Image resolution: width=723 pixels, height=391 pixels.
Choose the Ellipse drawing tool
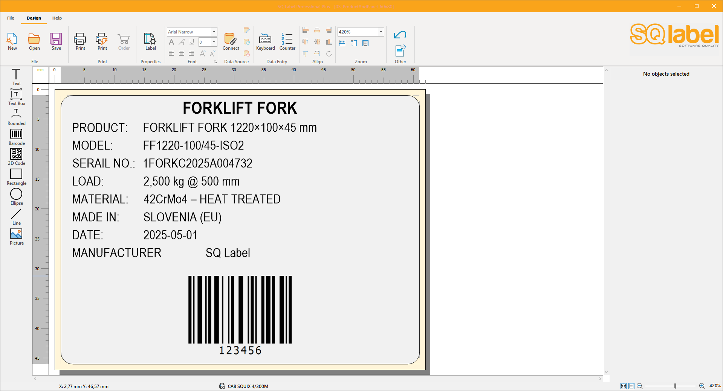[16, 196]
